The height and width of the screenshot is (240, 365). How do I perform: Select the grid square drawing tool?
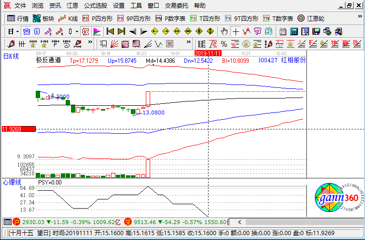pos(169,44)
